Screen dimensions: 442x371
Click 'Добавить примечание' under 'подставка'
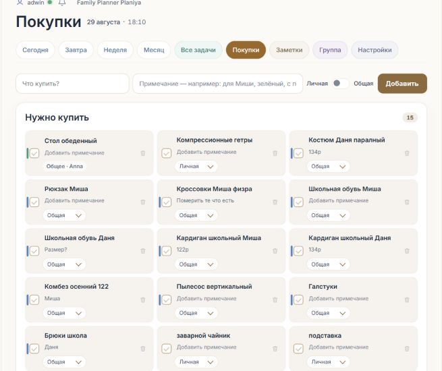click(339, 347)
